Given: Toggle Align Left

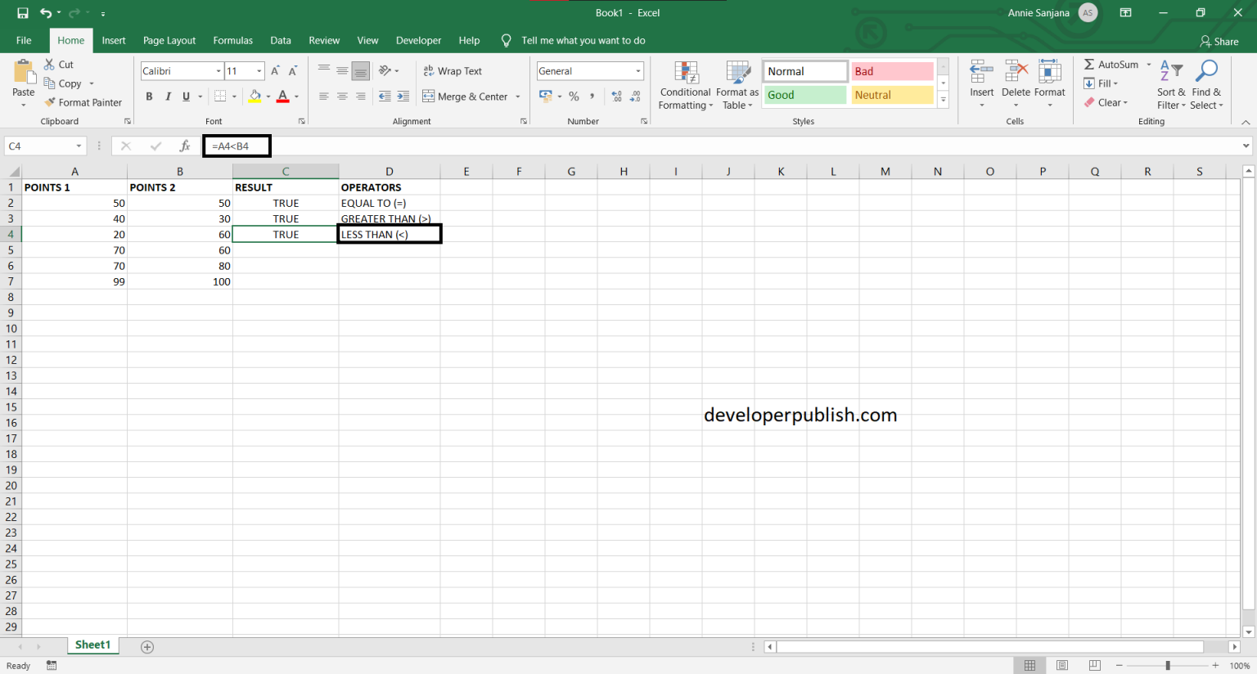Looking at the screenshot, I should click(324, 97).
